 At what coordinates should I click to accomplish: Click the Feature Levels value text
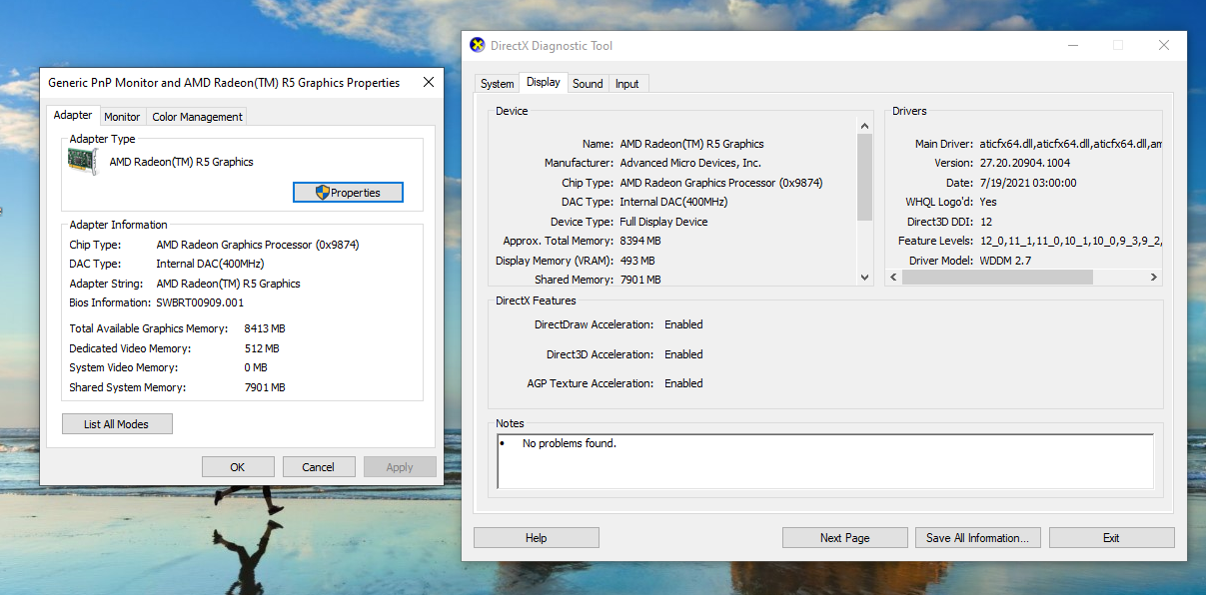[1070, 241]
